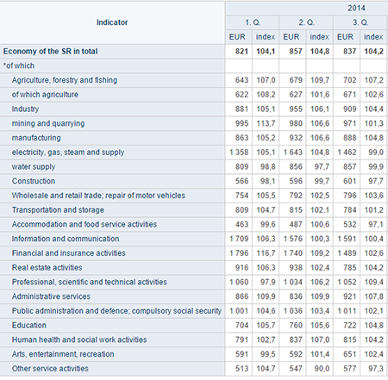This screenshot has width=388, height=380.
Task: Click the 2. Q. quarter header
Action: click(x=306, y=22)
